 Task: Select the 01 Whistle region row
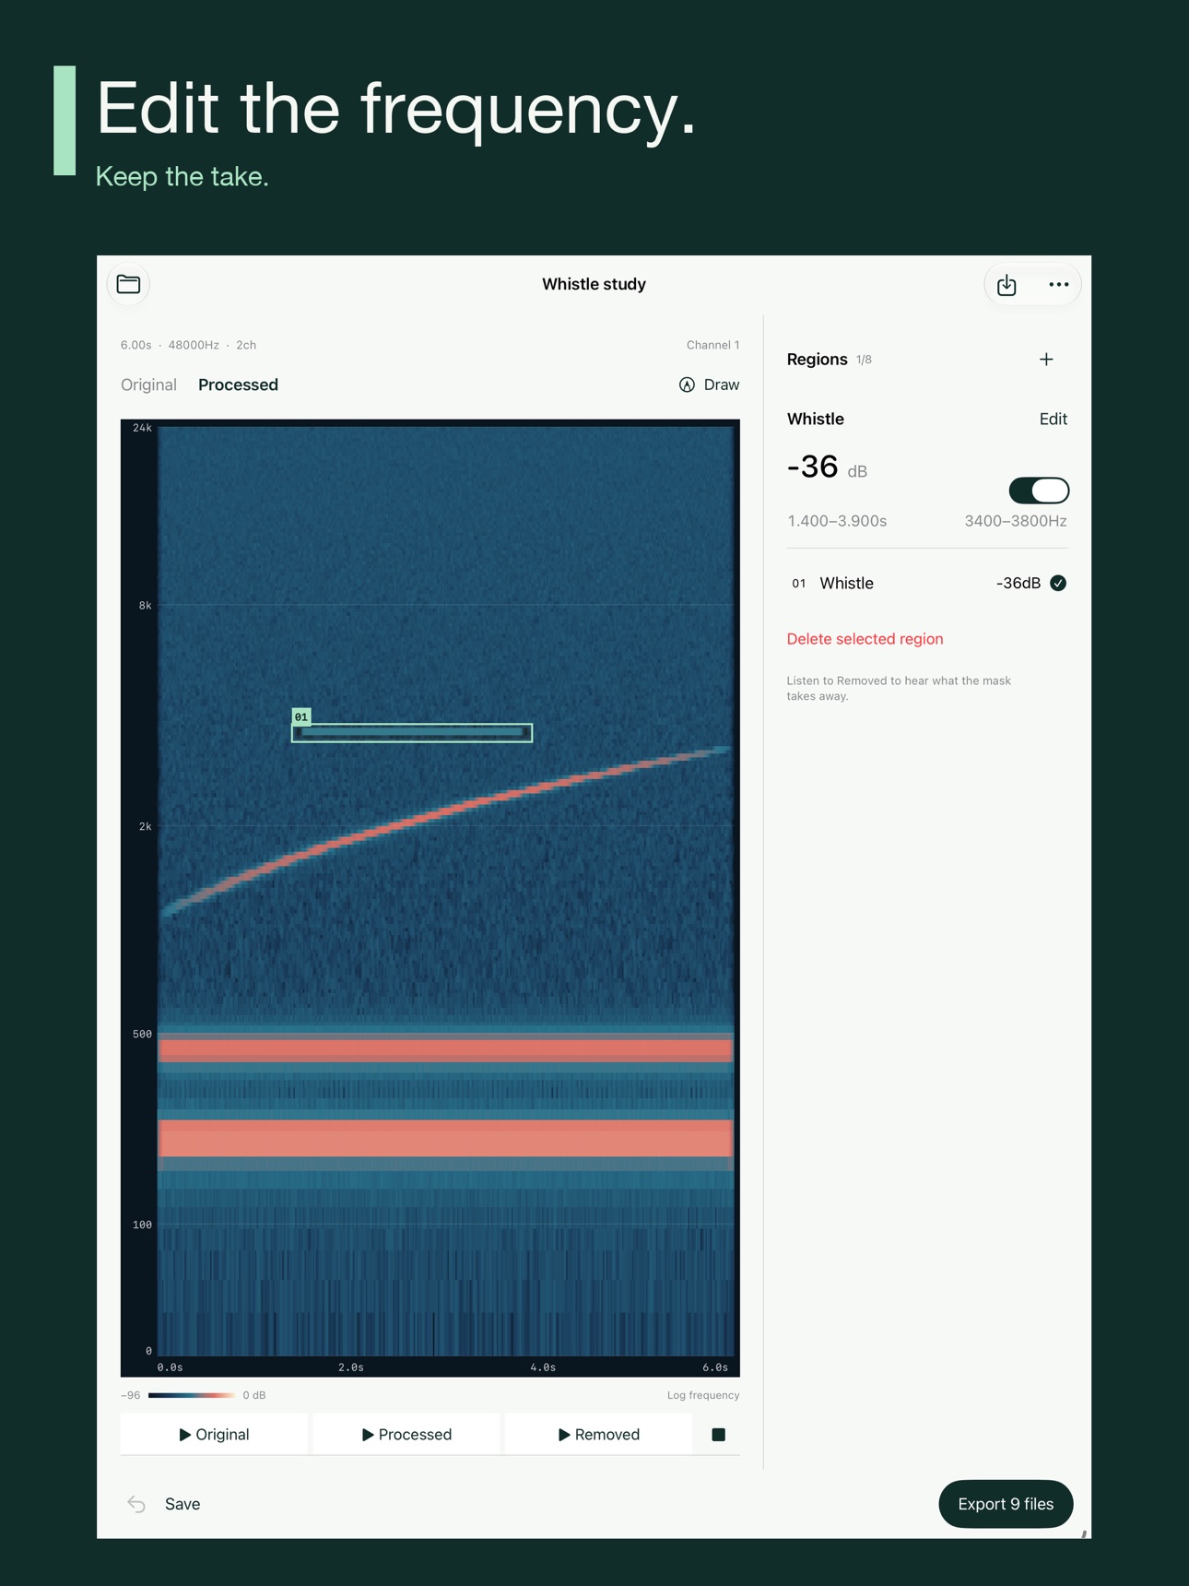click(x=928, y=583)
